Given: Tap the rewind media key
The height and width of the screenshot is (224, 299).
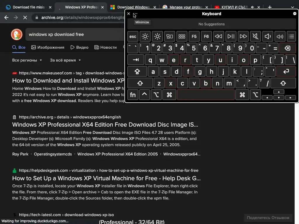Looking at the screenshot, I should [x=218, y=36].
